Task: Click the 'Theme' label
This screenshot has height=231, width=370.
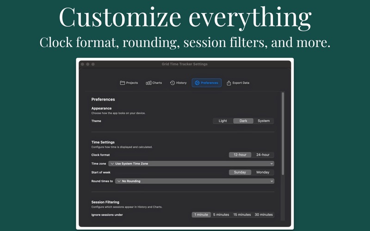Action: coord(96,121)
